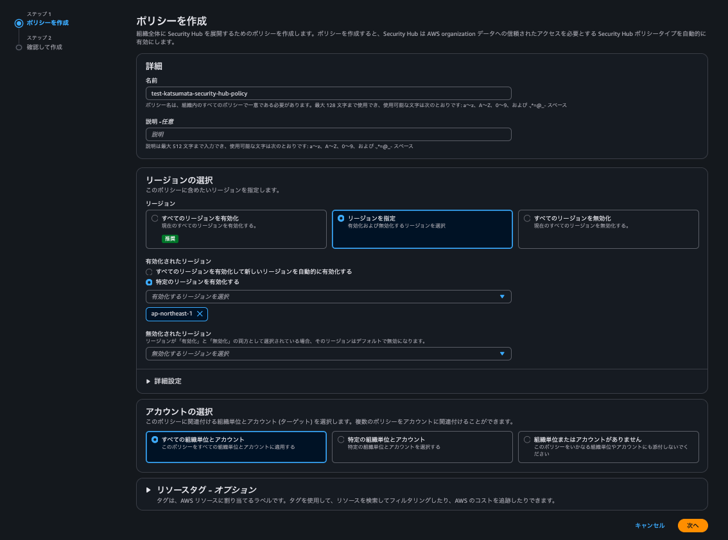Click the 有効化されたリージョン label
This screenshot has width=728, height=540.
[178, 261]
